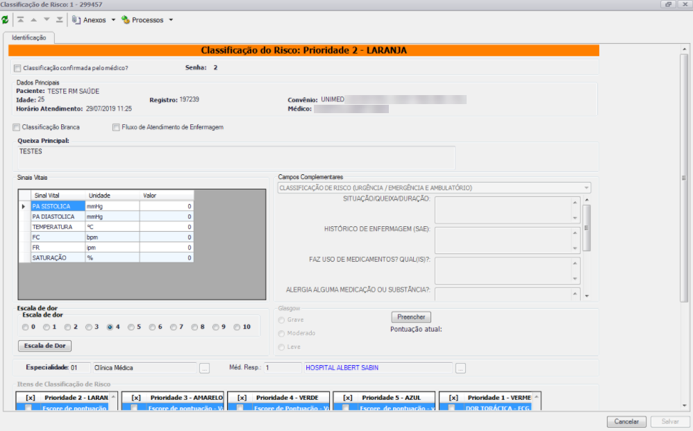Select pain scale 0
This screenshot has height=431, width=693.
25,327
